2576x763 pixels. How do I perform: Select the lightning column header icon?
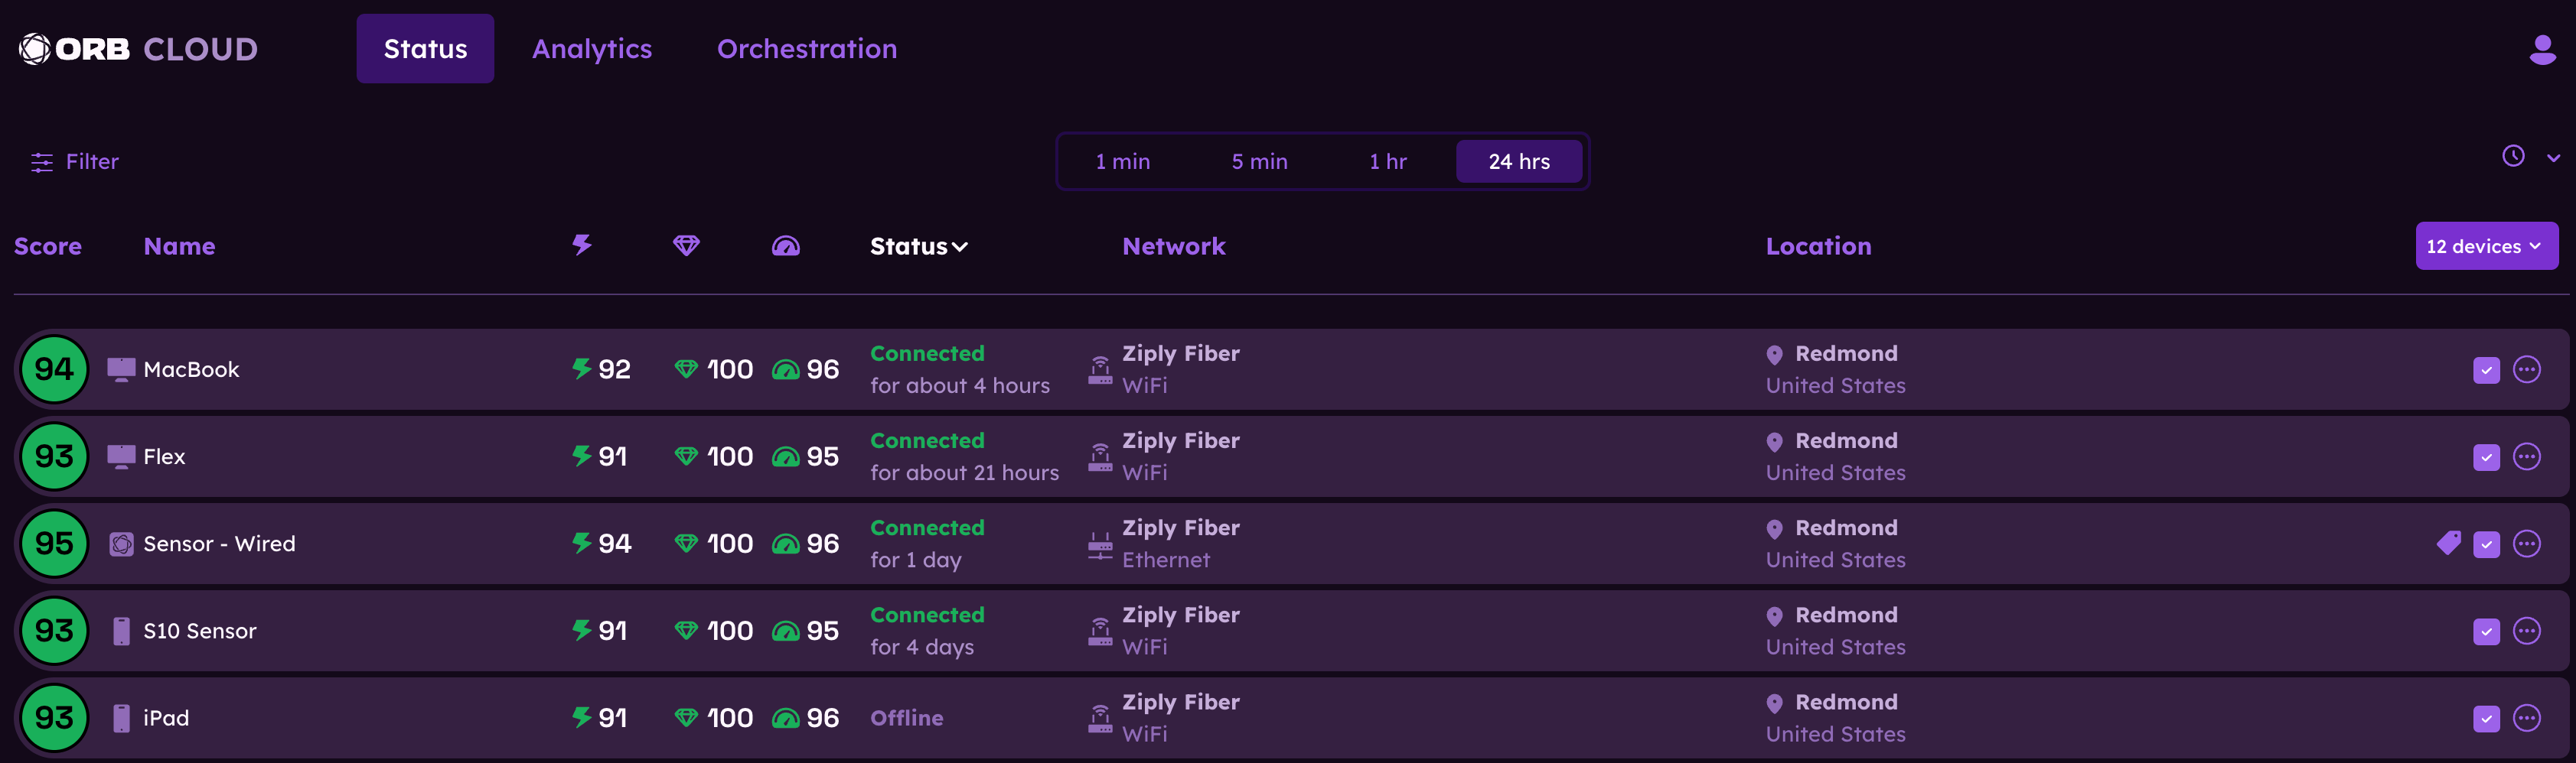583,245
